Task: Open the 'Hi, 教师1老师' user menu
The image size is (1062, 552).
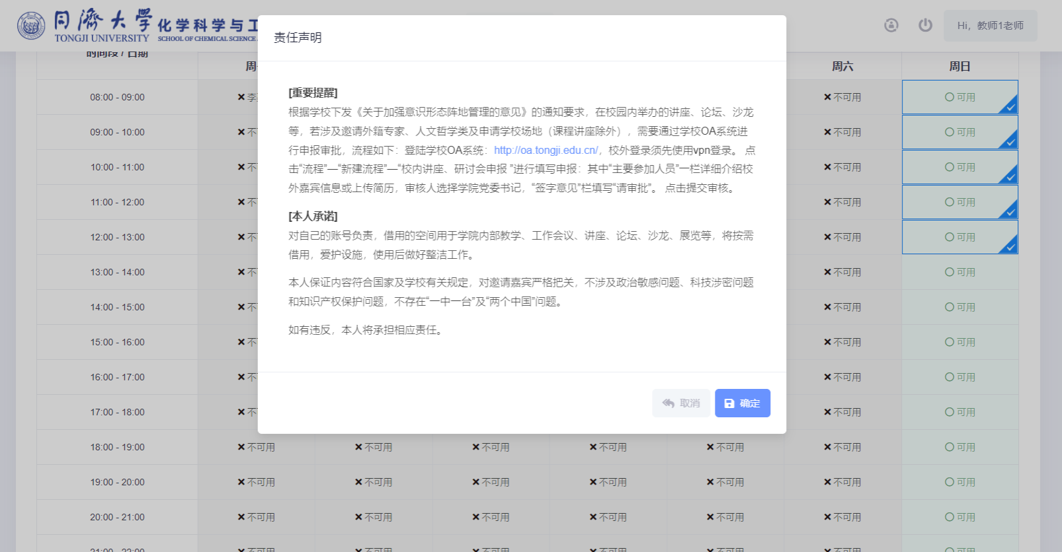Action: pos(990,26)
